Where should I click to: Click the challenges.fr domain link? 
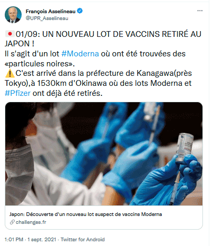31,222
